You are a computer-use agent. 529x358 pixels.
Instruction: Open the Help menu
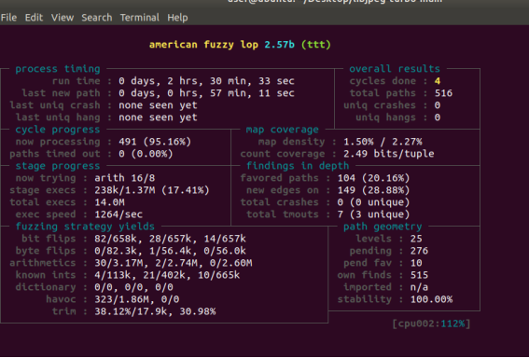[x=177, y=18]
